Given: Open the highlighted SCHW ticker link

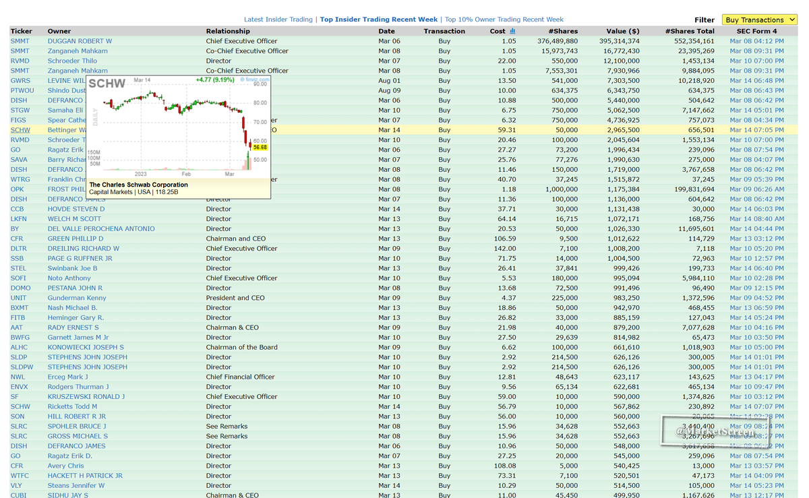Looking at the screenshot, I should pyautogui.click(x=20, y=130).
